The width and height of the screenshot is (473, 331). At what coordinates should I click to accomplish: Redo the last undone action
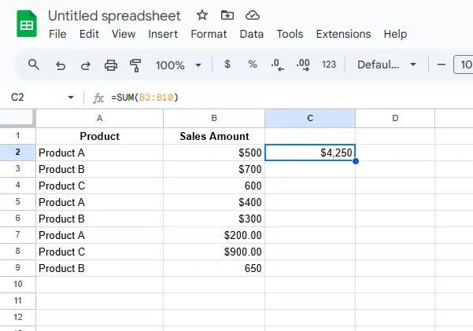point(85,64)
